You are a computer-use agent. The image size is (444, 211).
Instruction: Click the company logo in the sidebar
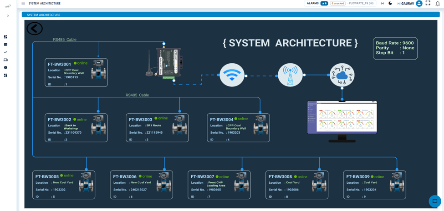[8, 5]
